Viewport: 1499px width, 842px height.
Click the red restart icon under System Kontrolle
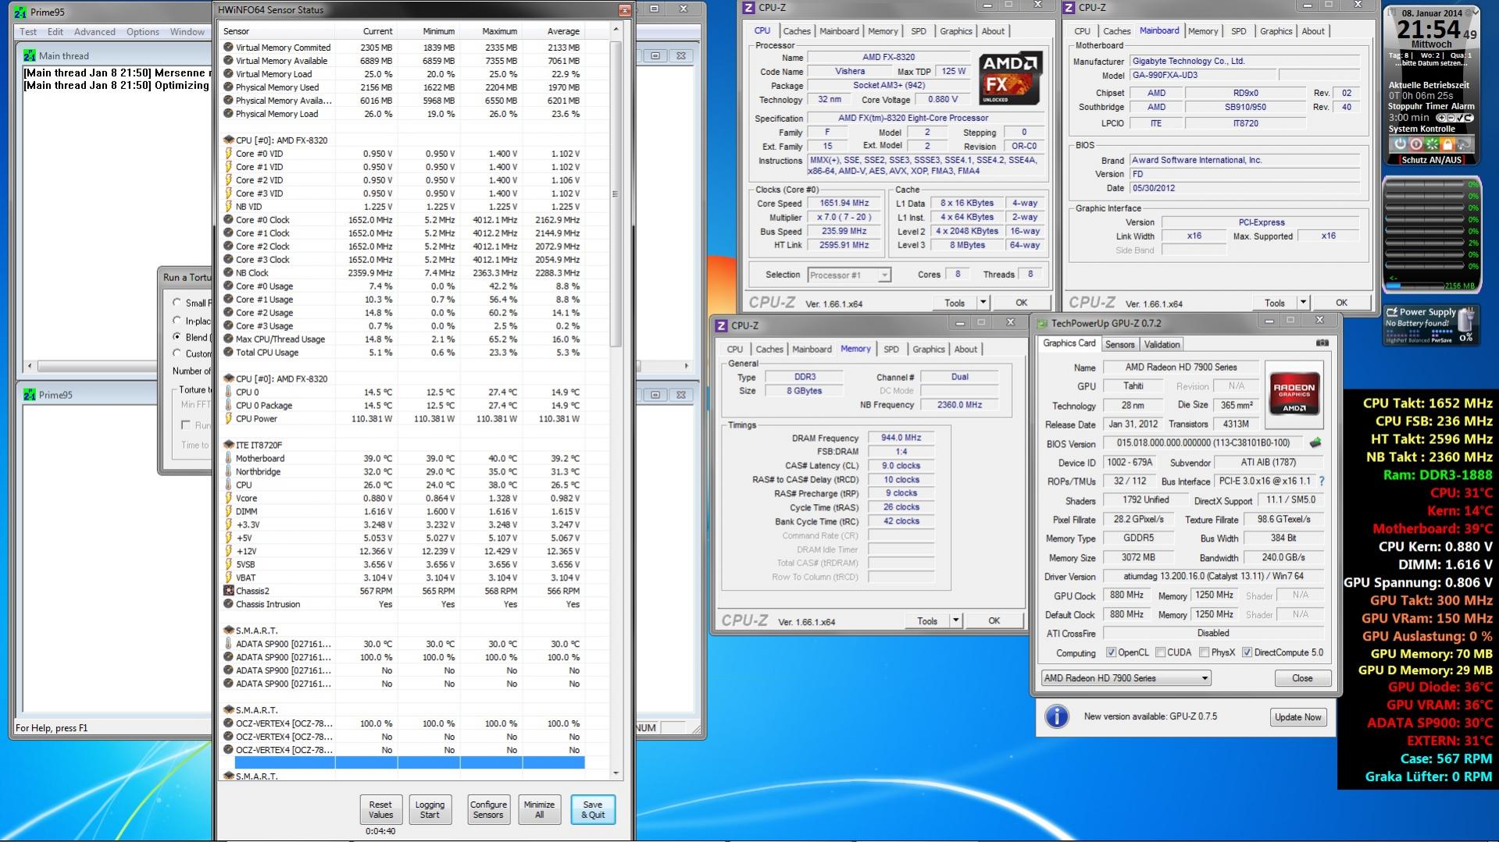(1415, 144)
